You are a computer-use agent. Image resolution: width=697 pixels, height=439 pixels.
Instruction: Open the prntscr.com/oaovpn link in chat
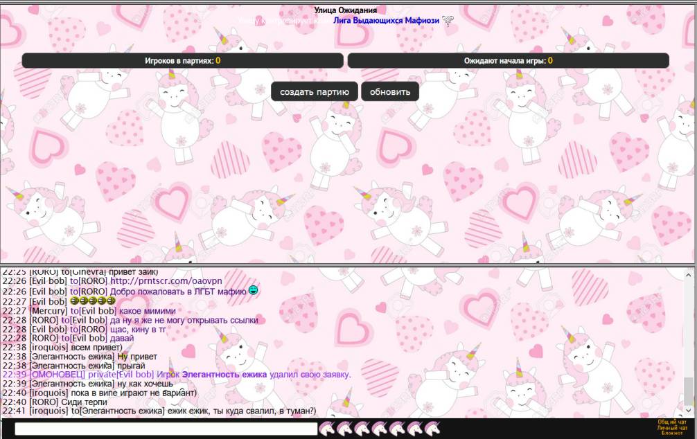pyautogui.click(x=166, y=281)
